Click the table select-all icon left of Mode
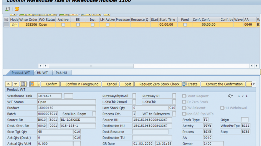Screen dimensions: 261x146 [x=6, y=20]
